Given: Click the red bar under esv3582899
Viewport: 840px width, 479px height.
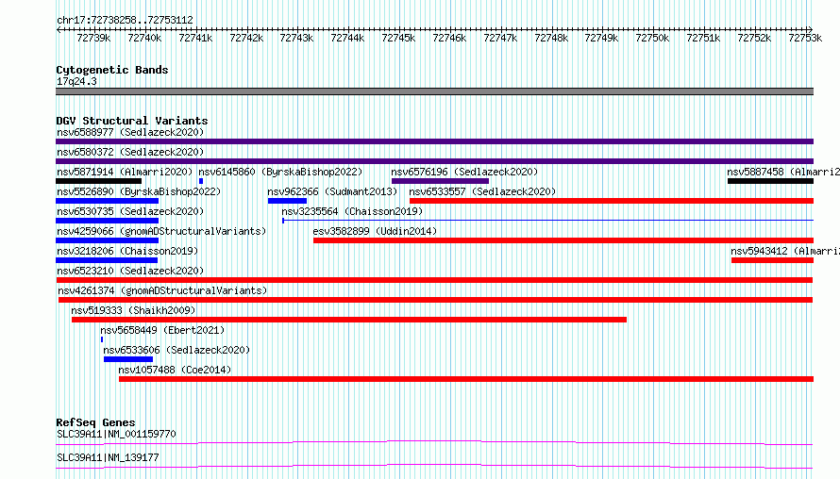Looking at the screenshot, I should coord(563,240).
